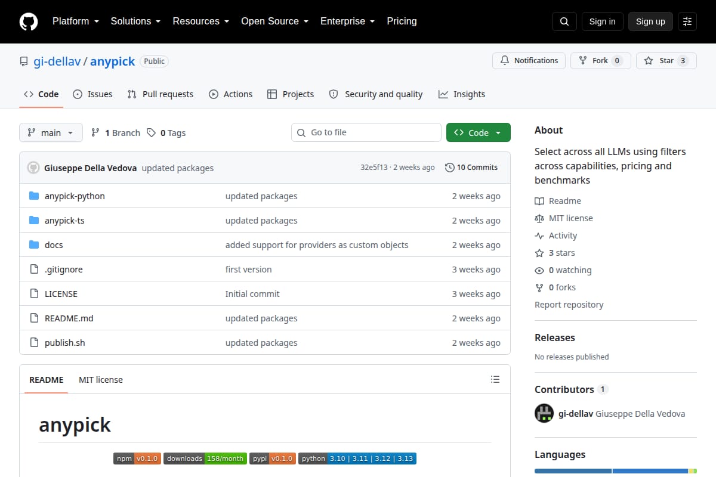Open README outline list icon
The height and width of the screenshot is (477, 716).
495,379
